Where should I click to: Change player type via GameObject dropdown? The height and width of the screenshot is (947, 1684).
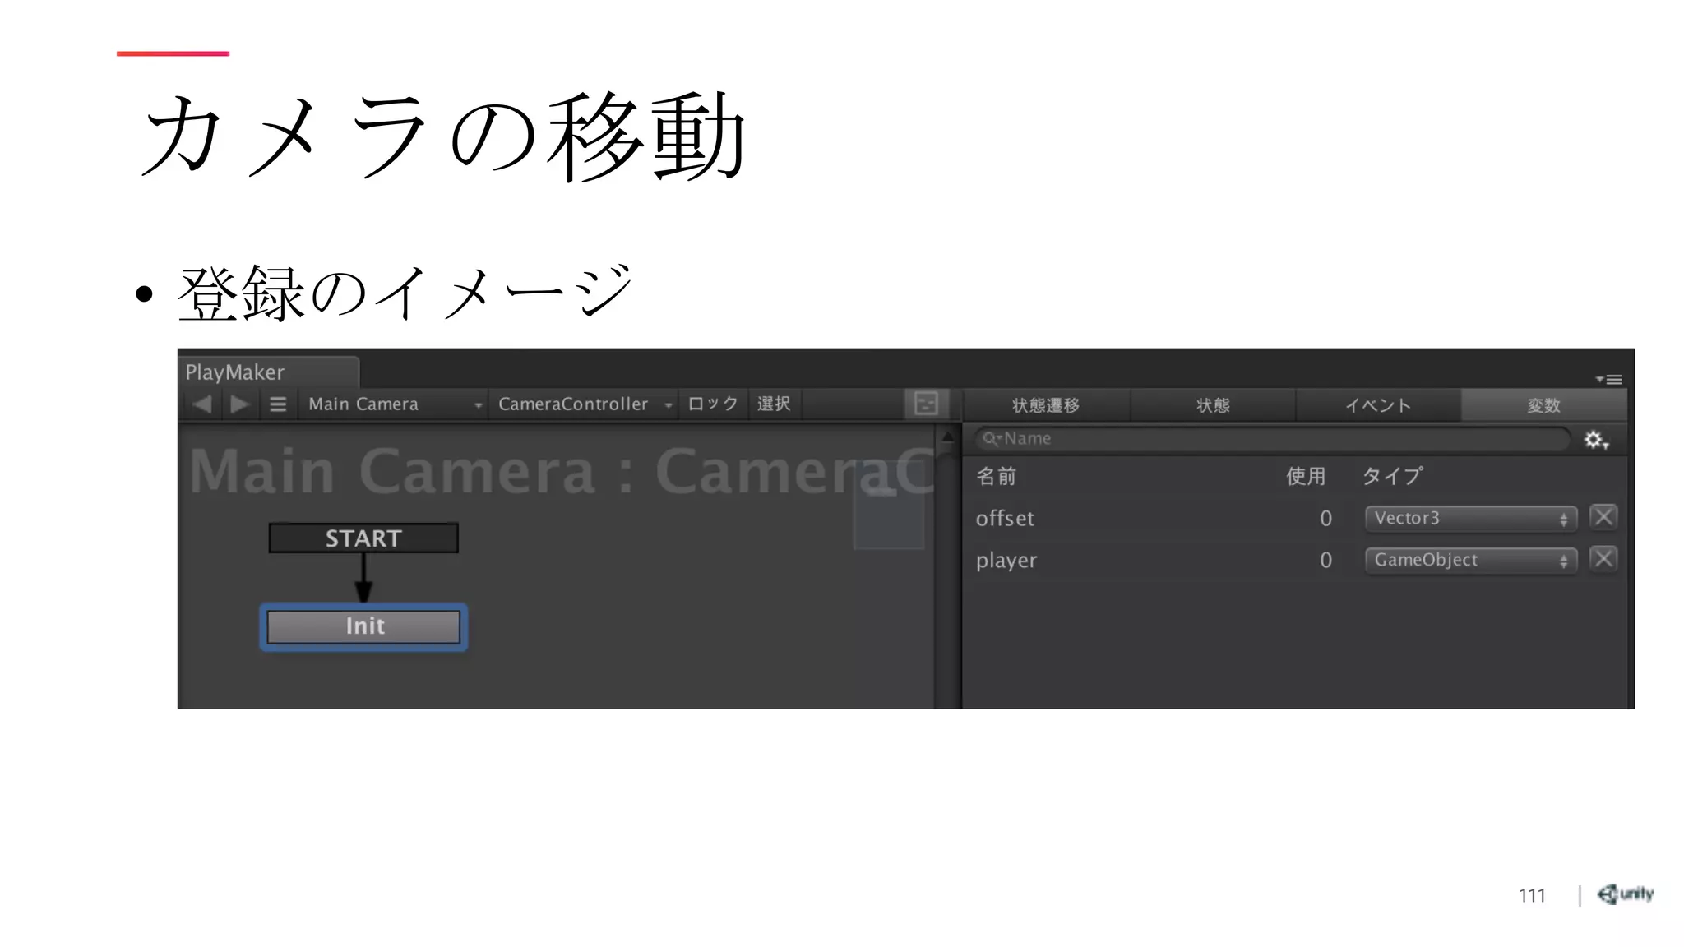1470,560
